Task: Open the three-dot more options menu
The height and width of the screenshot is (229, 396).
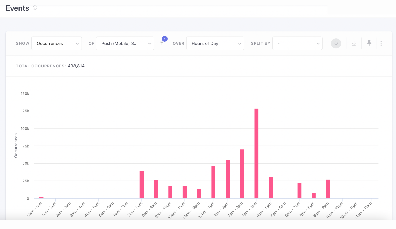Action: 381,43
